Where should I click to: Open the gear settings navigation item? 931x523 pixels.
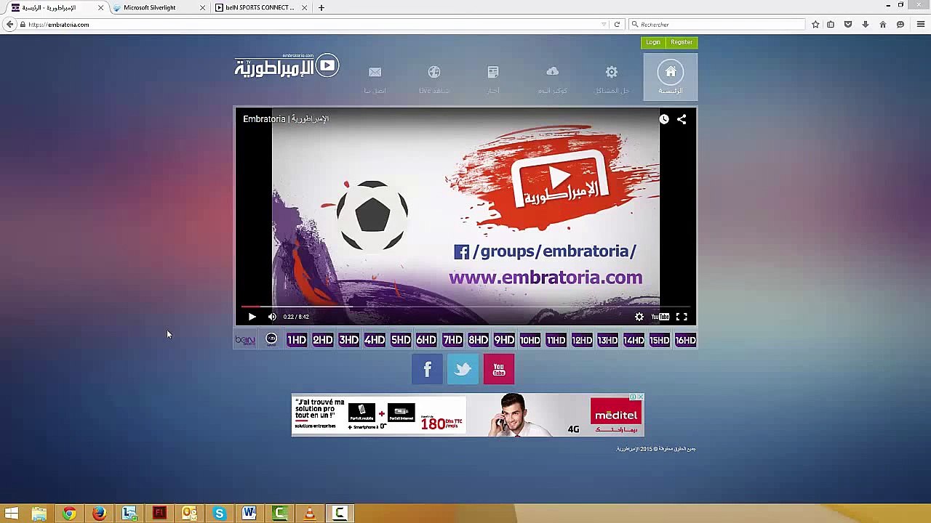pos(612,78)
